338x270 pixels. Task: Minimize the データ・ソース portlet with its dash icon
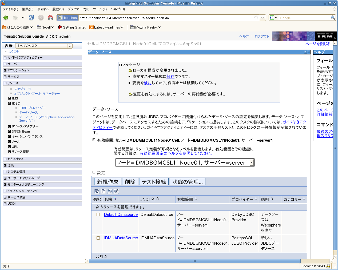[x=309, y=52]
